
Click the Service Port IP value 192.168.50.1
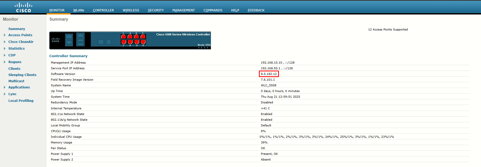(271, 68)
